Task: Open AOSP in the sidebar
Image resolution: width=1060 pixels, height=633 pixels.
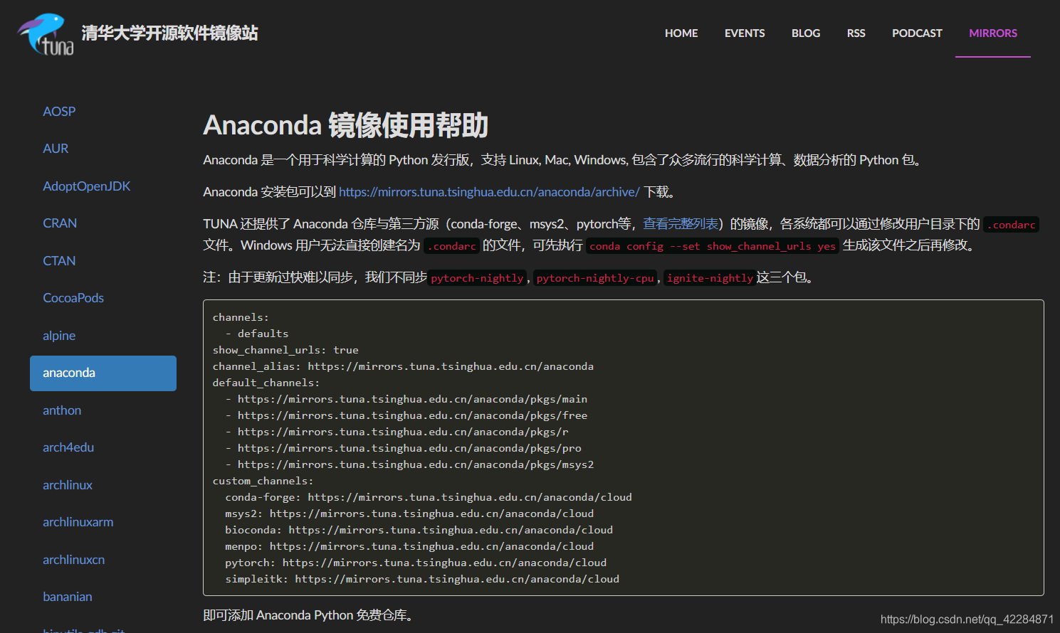Action: tap(59, 112)
